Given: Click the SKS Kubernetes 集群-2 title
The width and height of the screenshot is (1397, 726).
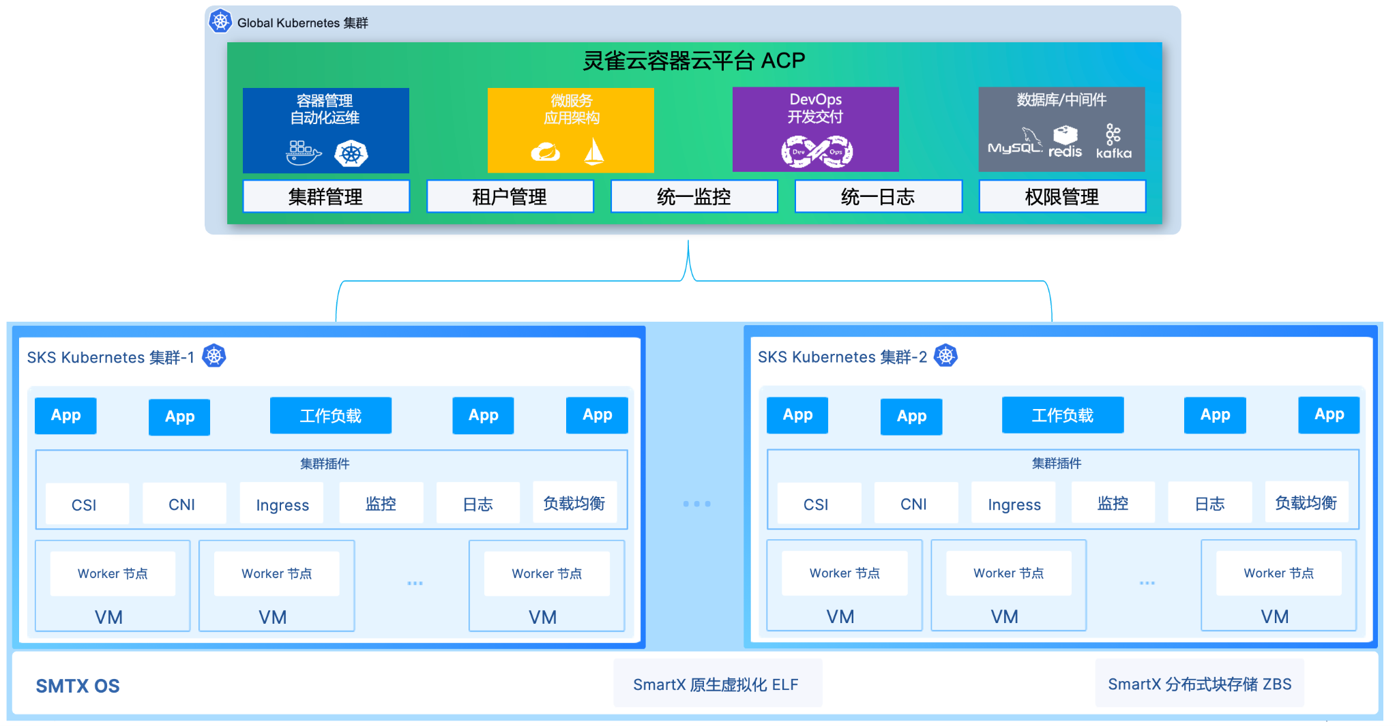Looking at the screenshot, I should click(842, 357).
